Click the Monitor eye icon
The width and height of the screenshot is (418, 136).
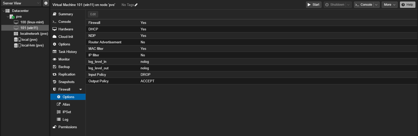pos(55,59)
